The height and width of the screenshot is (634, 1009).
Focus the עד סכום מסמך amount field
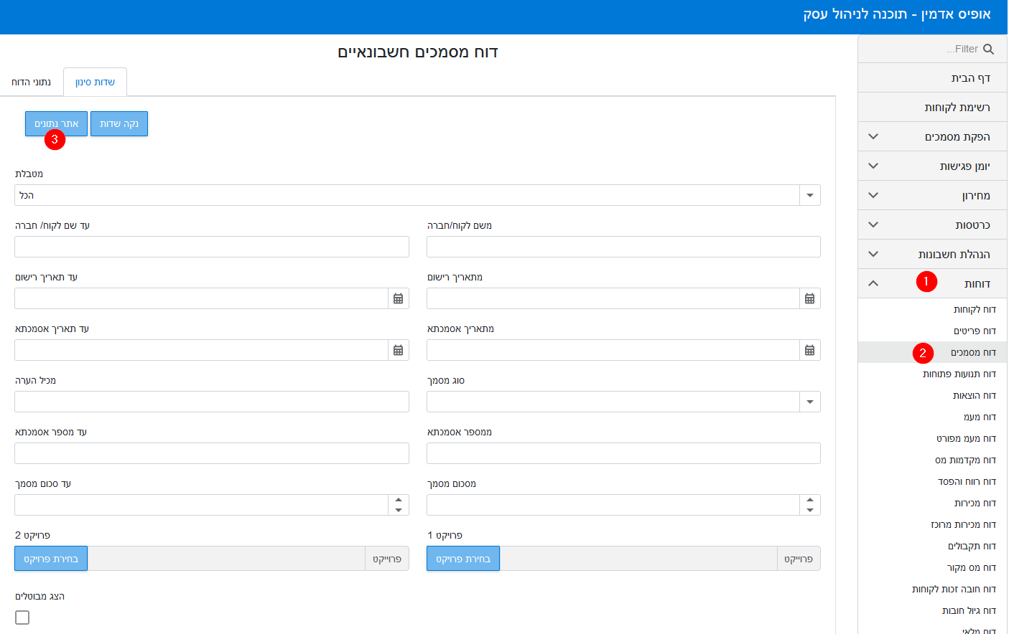(x=201, y=505)
